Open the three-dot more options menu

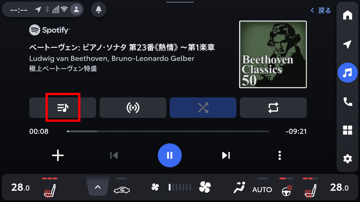pos(279,155)
